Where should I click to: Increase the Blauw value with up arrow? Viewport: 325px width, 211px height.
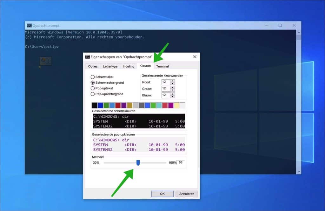pyautogui.click(x=172, y=94)
